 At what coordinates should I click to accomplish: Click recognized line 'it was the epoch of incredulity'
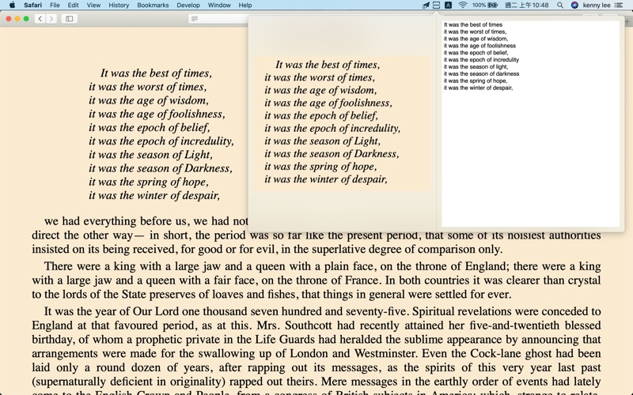click(x=481, y=60)
